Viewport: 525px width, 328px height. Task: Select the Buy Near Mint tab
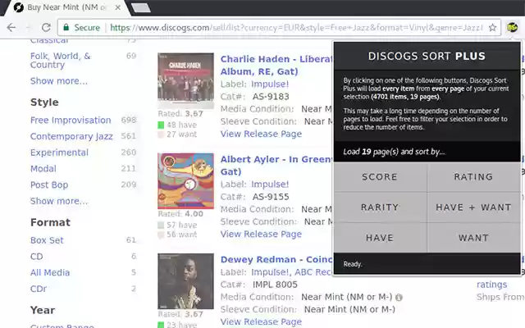(x=66, y=7)
